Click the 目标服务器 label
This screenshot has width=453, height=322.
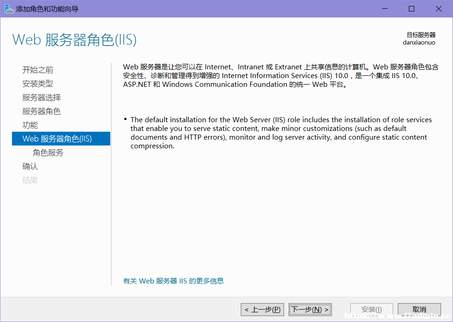[x=421, y=35]
